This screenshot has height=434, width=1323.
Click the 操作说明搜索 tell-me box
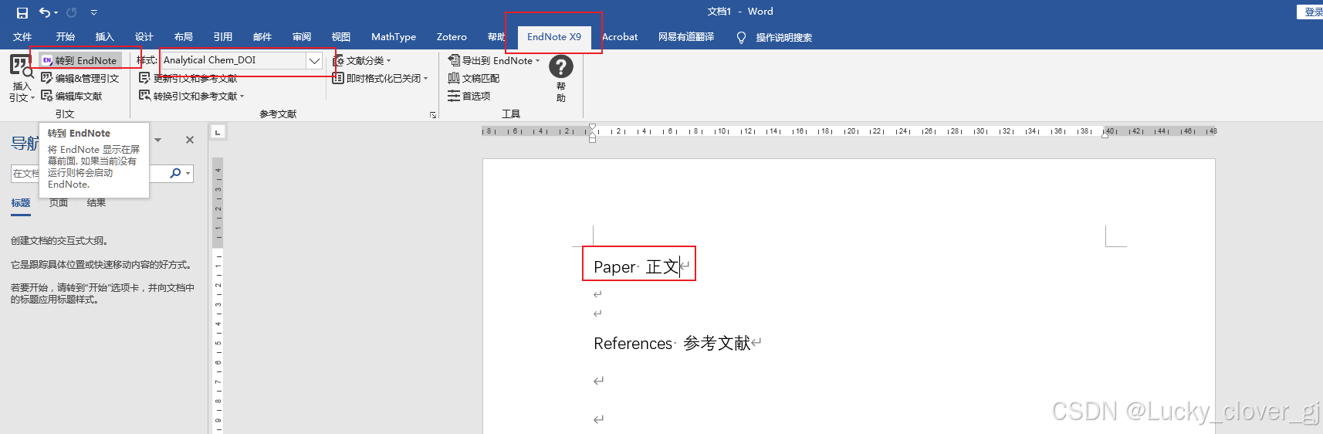tap(775, 37)
